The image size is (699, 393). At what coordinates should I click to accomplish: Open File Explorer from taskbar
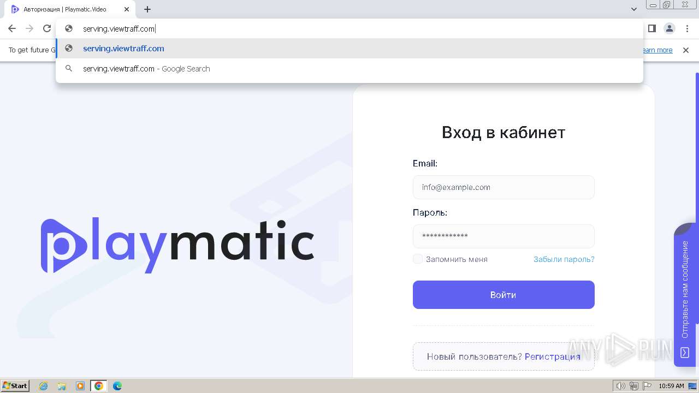click(62, 386)
